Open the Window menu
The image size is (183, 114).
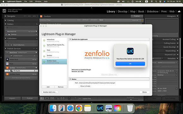[x=38, y=2]
